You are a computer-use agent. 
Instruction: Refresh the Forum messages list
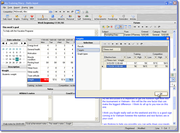point(159,27)
